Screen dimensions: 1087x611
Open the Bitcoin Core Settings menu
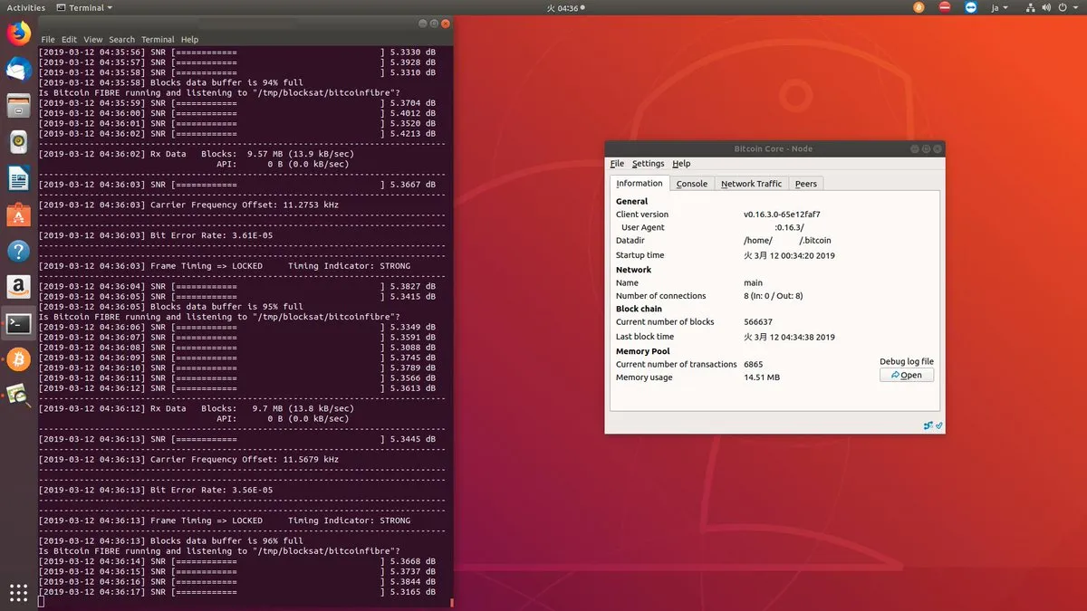coord(648,164)
